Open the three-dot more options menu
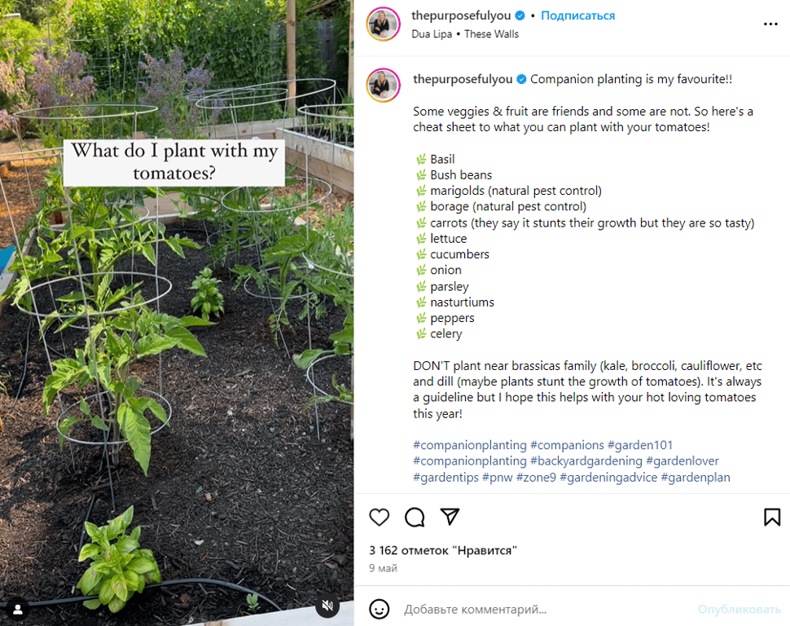 [770, 24]
